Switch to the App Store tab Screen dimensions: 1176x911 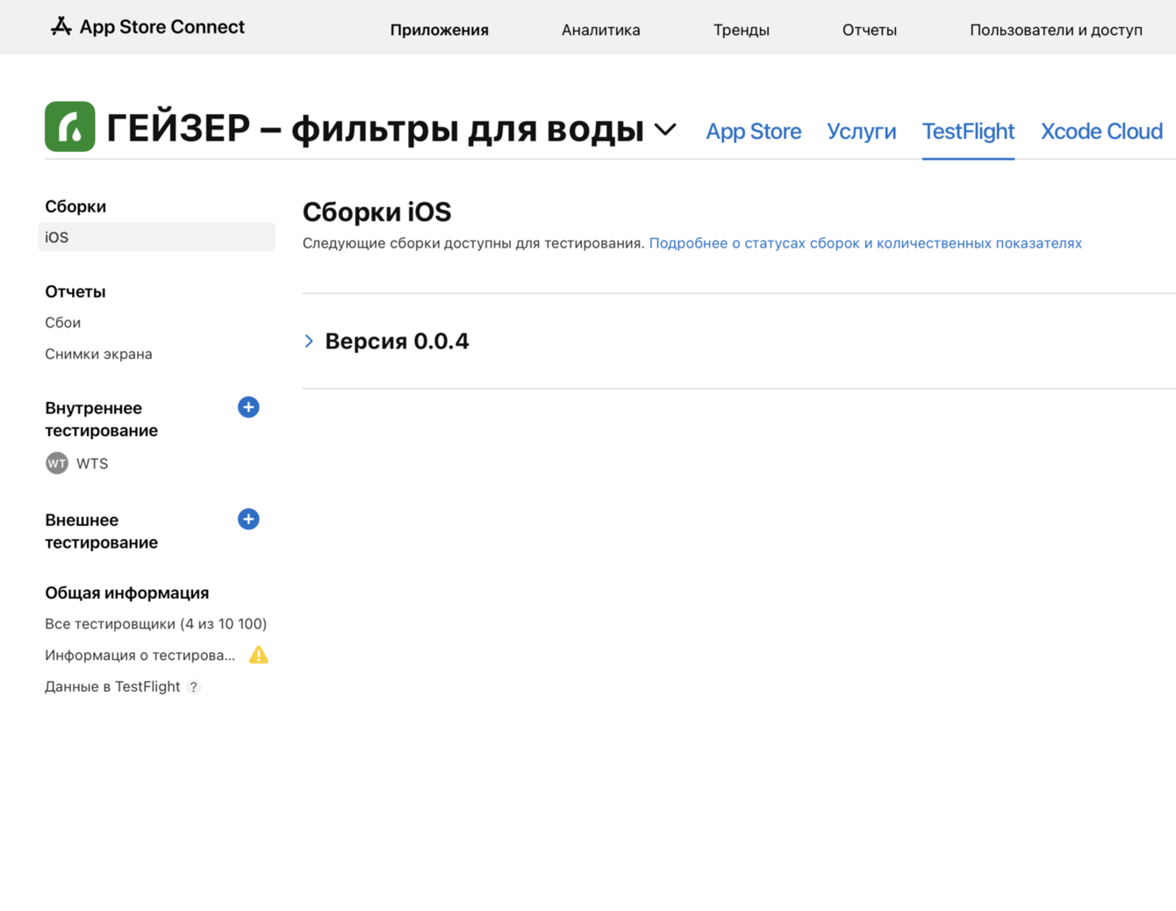[754, 132]
